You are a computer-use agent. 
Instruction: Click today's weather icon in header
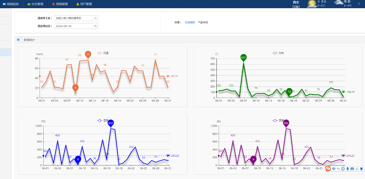click(312, 4)
